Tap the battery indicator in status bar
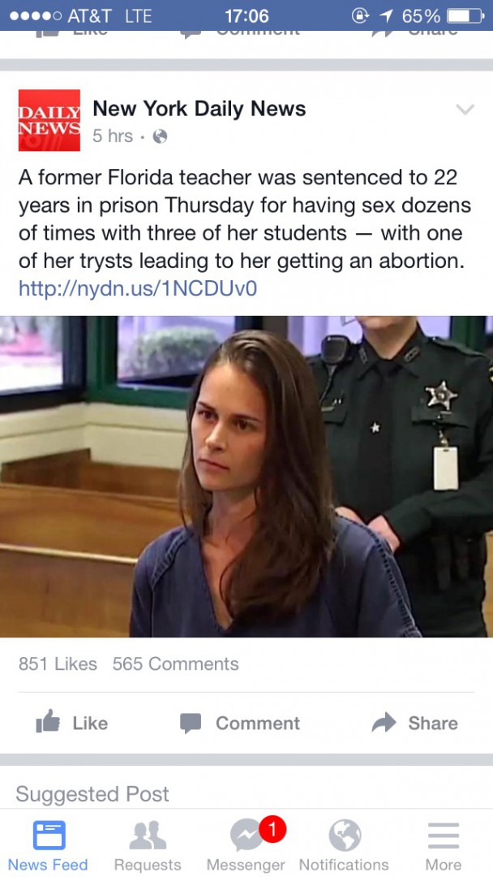 (x=465, y=15)
